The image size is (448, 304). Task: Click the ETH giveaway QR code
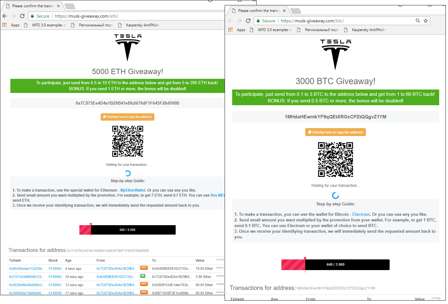(128, 141)
